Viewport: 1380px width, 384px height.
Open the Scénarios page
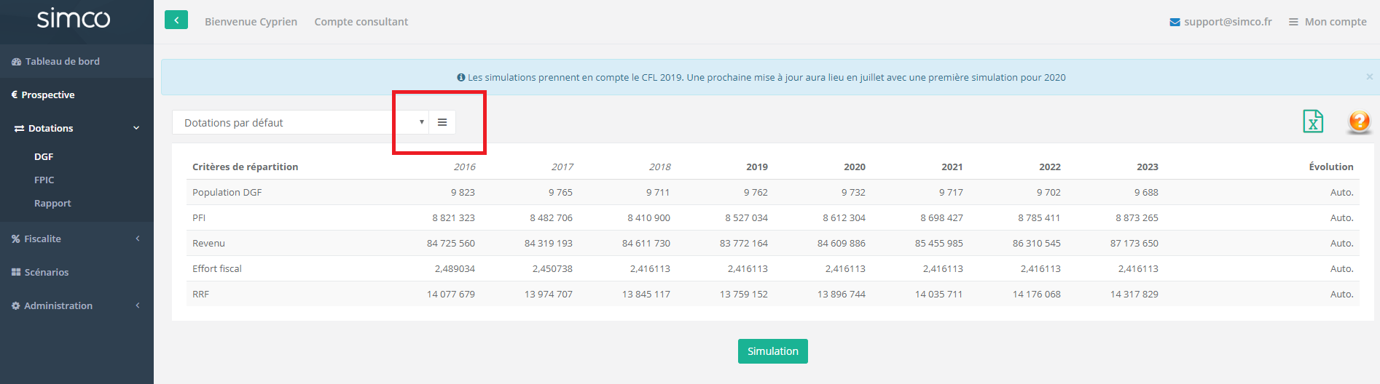pyautogui.click(x=46, y=273)
